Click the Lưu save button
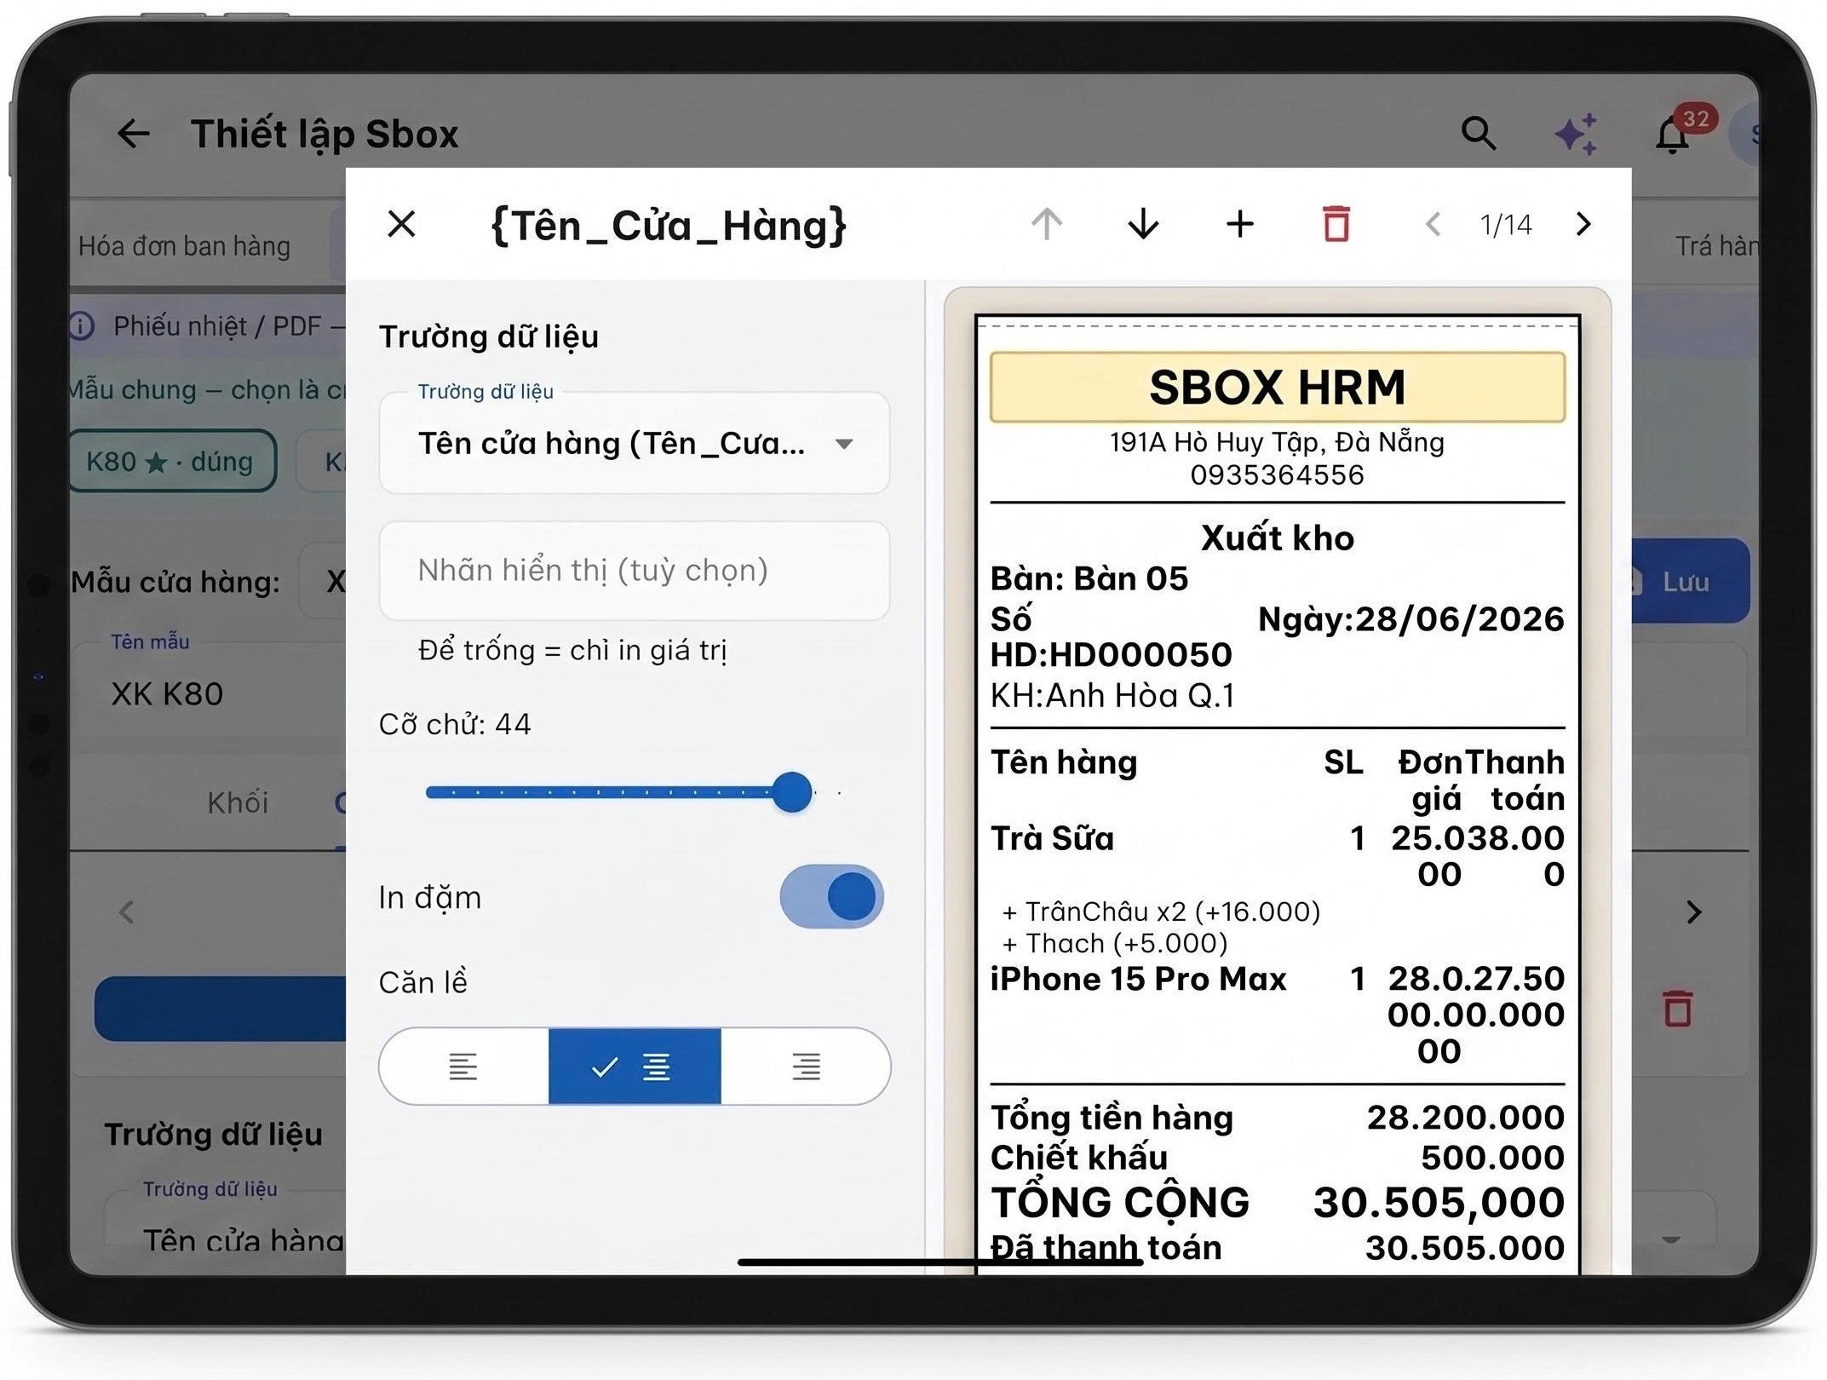This screenshot has height=1380, width=1827. [1689, 582]
